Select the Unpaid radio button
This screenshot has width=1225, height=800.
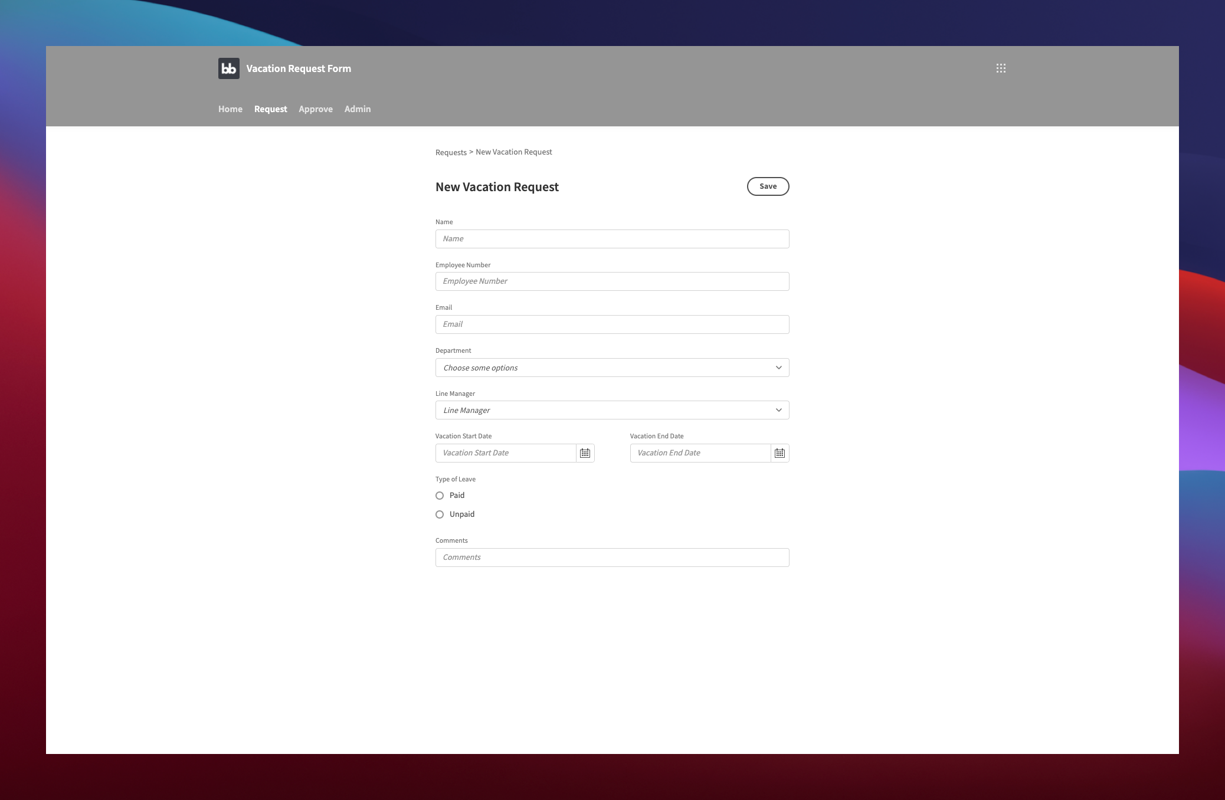[439, 513]
